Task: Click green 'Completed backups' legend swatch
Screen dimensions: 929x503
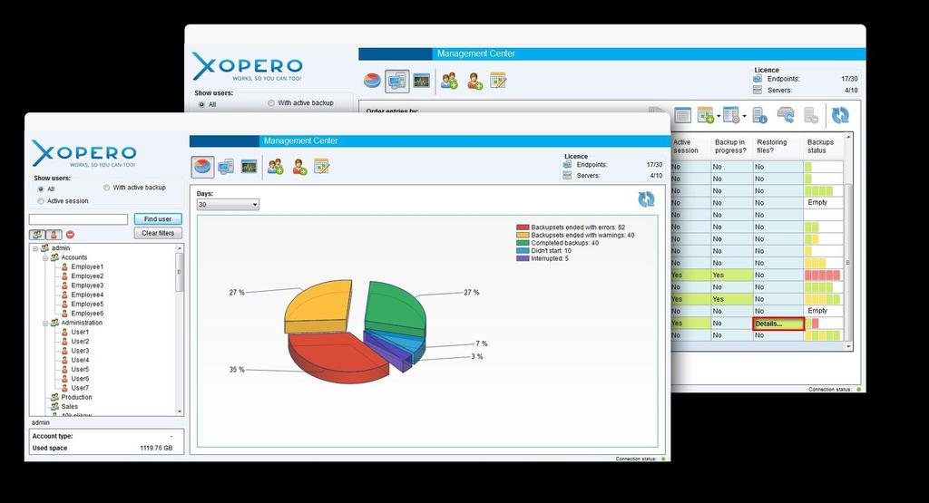Action: pyautogui.click(x=523, y=243)
